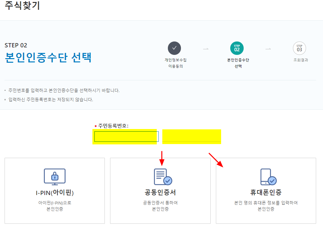Click the 휴대폰인증 phone check icon
Image resolution: width=323 pixels, height=229 pixels.
[x=268, y=177]
